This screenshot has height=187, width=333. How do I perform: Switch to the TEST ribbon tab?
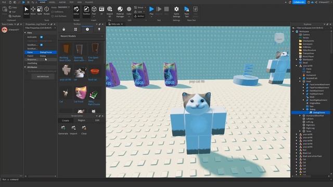pyautogui.click(x=71, y=2)
